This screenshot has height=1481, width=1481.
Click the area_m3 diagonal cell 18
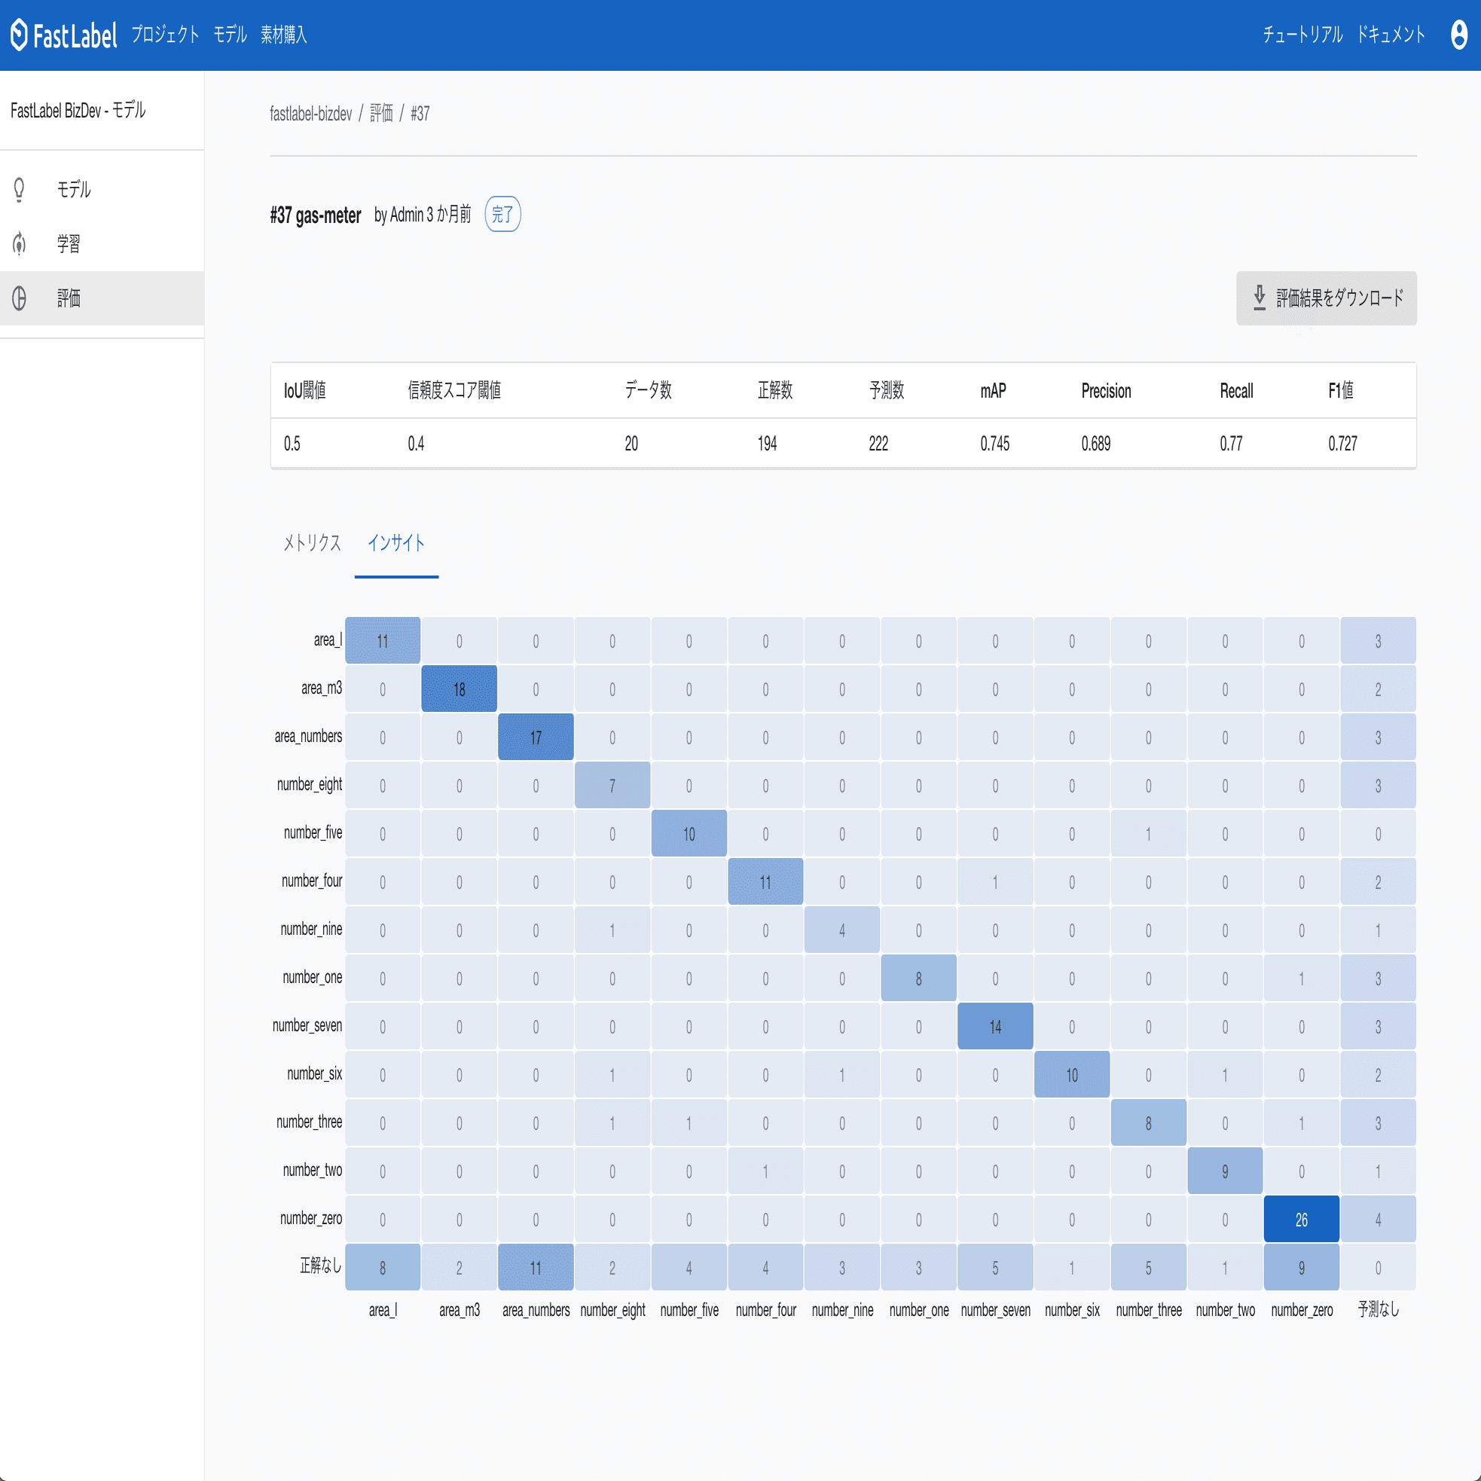point(460,689)
